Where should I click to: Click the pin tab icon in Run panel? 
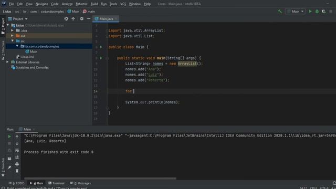pos(9,167)
